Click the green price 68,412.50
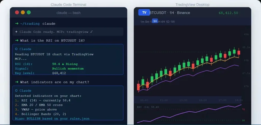261x125 pixels. coord(228,13)
